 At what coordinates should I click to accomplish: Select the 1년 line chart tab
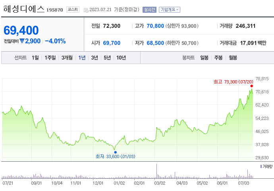pyautogui.click(x=82, y=58)
